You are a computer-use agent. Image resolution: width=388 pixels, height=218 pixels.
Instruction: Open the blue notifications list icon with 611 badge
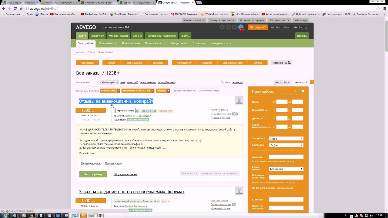241,27
